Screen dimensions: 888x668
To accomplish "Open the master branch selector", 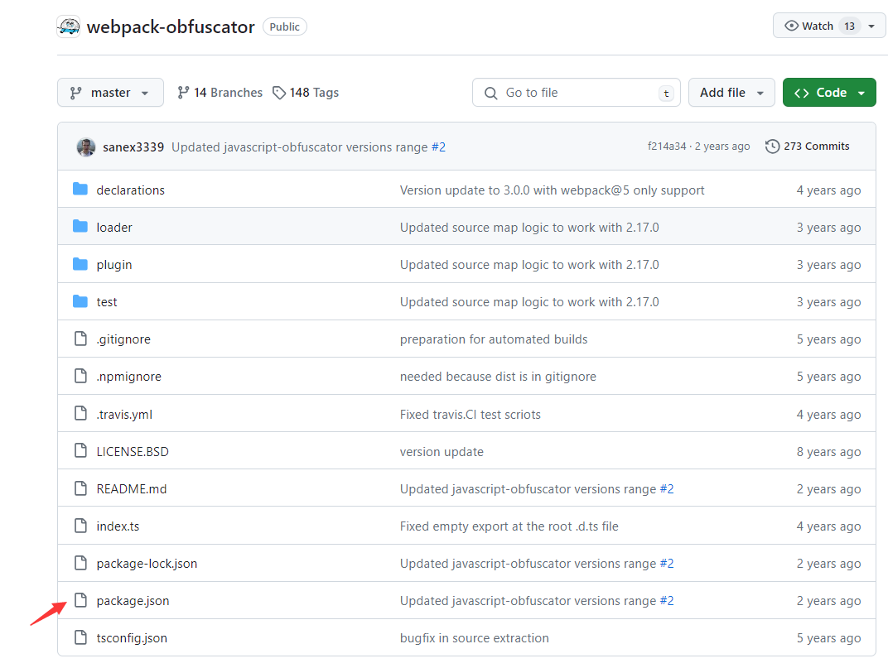I will [x=110, y=92].
